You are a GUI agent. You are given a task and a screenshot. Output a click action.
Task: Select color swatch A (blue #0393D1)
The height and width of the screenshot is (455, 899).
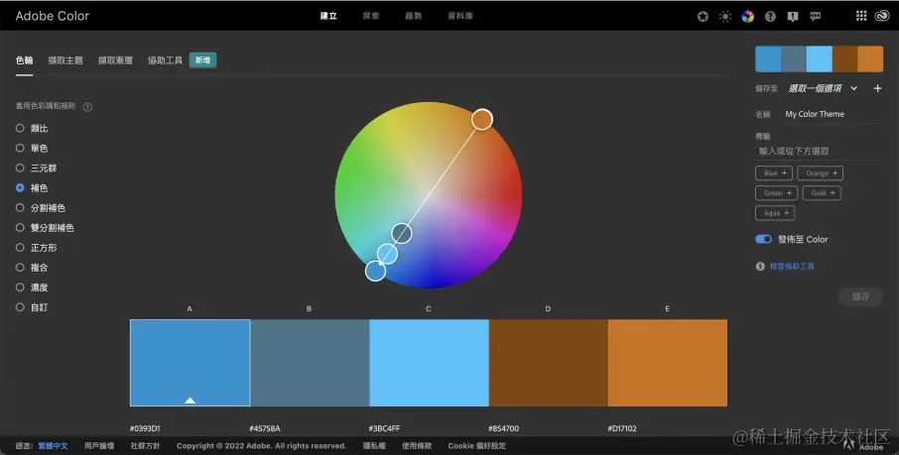coord(190,363)
